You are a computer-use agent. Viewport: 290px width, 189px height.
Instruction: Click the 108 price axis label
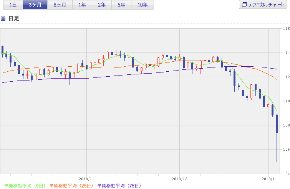(286, 125)
